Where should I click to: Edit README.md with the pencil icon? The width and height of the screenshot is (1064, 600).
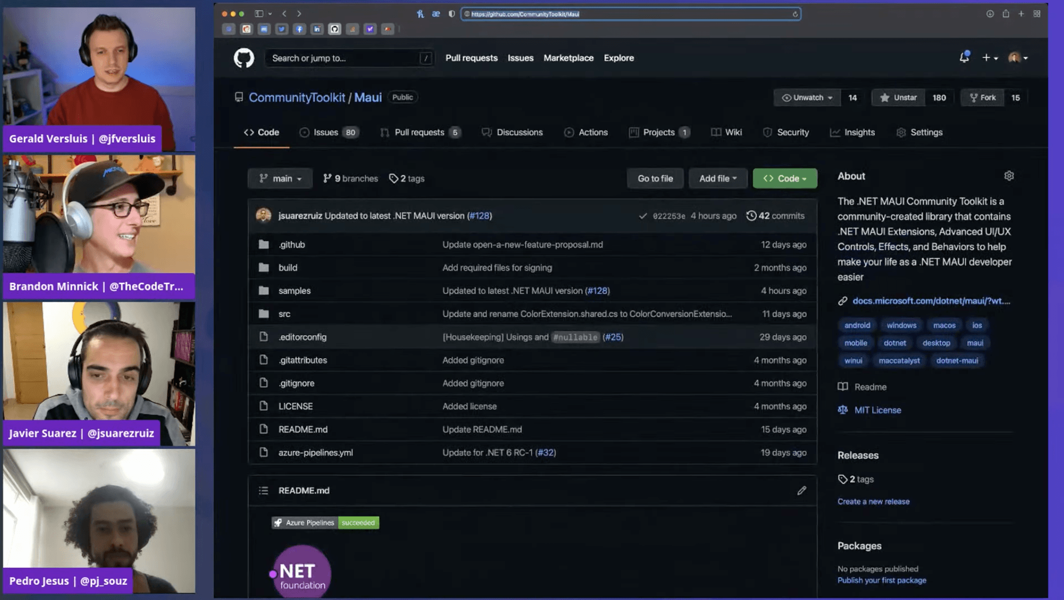(x=802, y=490)
